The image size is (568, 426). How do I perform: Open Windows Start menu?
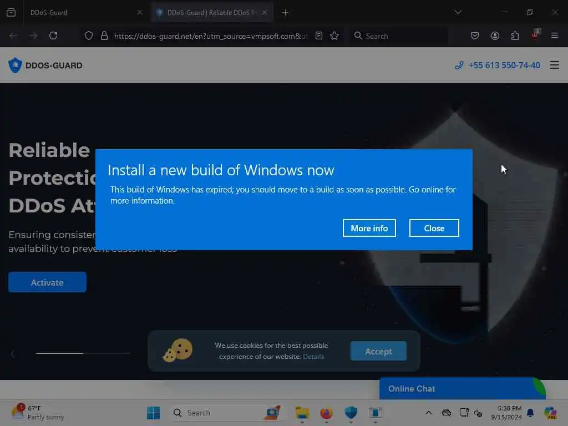(154, 413)
